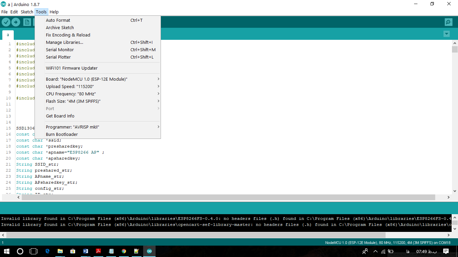Click the New sketch toolbar icon
This screenshot has height=257, width=458.
pos(27,22)
